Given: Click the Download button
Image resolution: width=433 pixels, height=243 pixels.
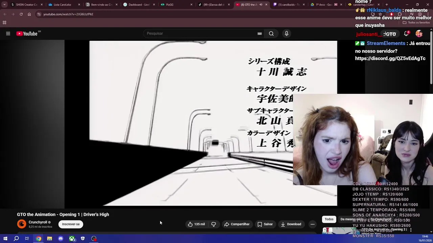Looking at the screenshot, I should [x=291, y=224].
